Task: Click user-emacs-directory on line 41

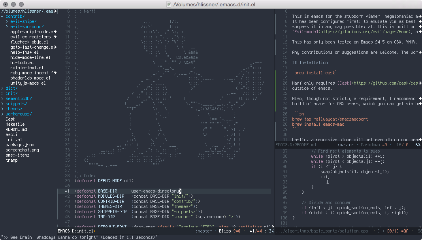Action: coord(155,191)
